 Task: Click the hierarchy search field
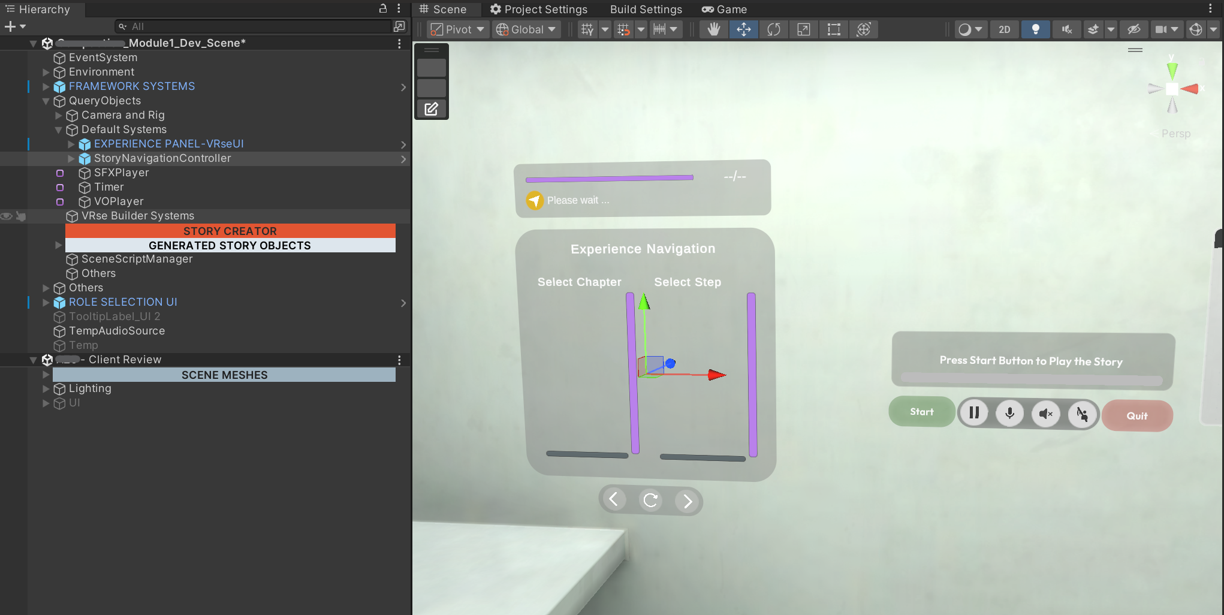pyautogui.click(x=252, y=26)
